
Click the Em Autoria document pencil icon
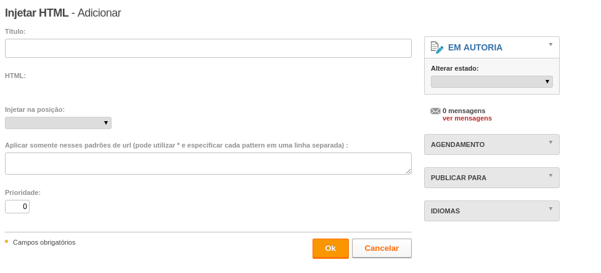pyautogui.click(x=437, y=47)
